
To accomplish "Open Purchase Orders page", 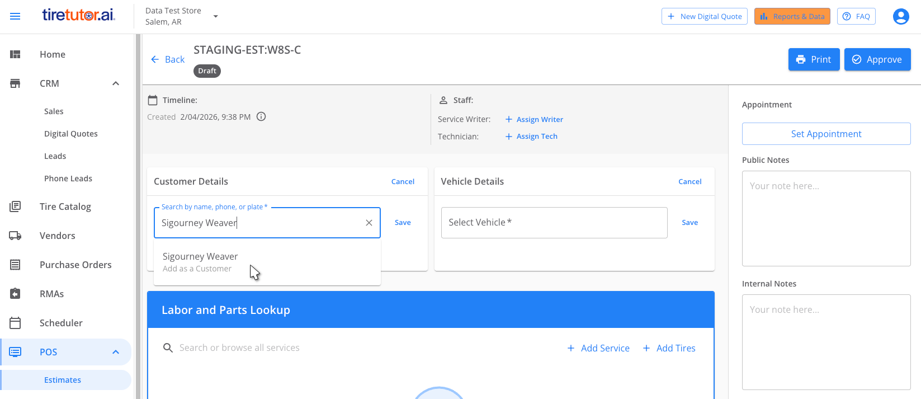I will (x=75, y=265).
